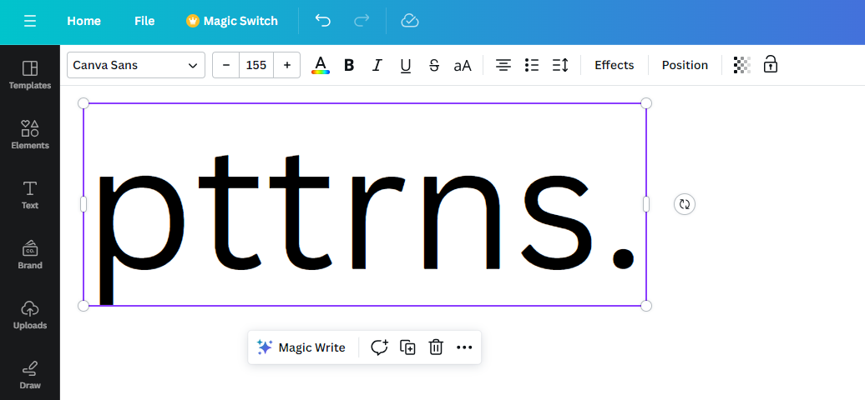The width and height of the screenshot is (865, 400).
Task: Click the rotate handle beside text box
Action: (685, 204)
